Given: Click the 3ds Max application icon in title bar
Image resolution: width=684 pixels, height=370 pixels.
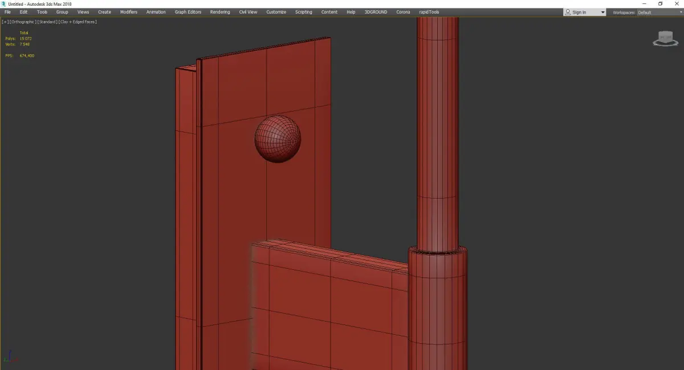Looking at the screenshot, I should point(3,3).
